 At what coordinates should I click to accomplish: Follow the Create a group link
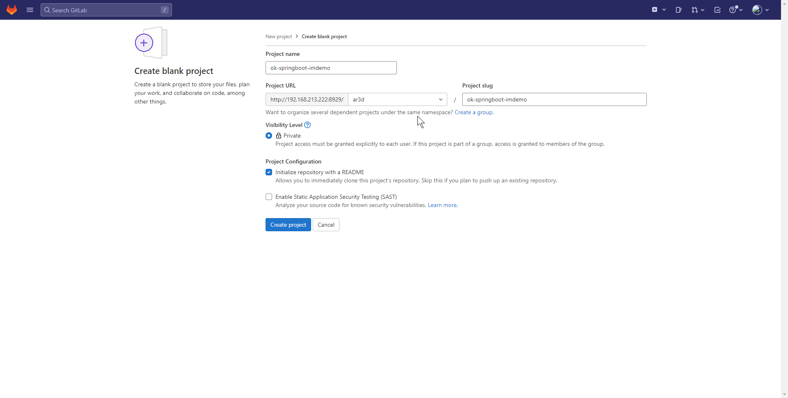pyautogui.click(x=474, y=112)
